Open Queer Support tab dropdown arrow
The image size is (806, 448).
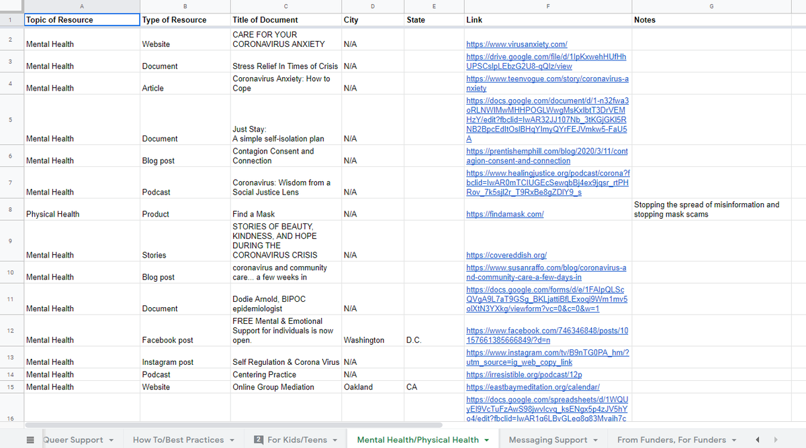[111, 441]
